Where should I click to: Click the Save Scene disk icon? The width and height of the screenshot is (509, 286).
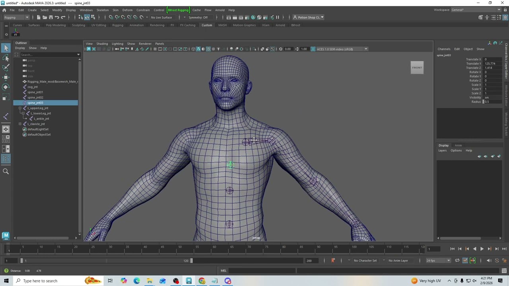pos(51,17)
